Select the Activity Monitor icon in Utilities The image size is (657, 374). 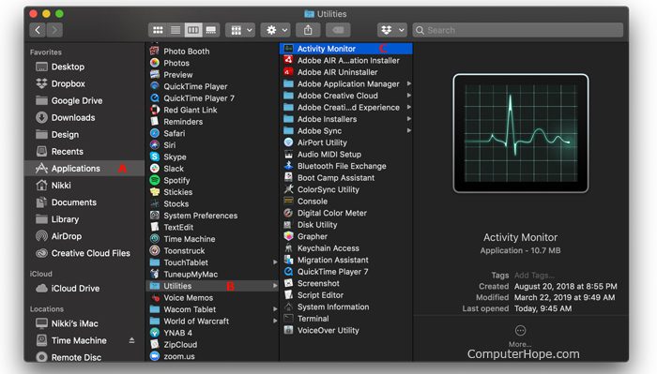click(x=288, y=49)
